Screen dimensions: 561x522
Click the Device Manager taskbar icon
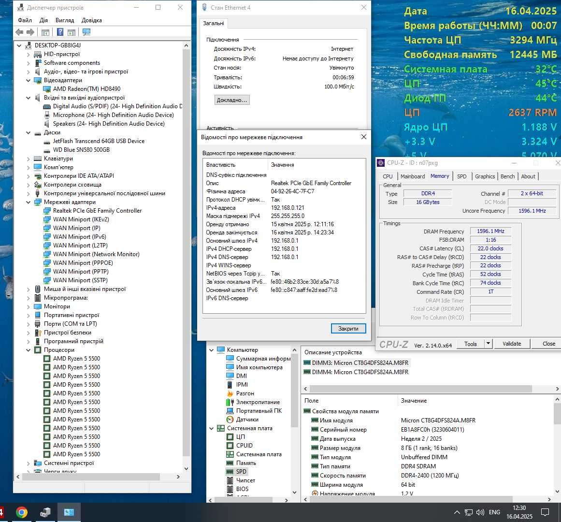[x=45, y=512]
